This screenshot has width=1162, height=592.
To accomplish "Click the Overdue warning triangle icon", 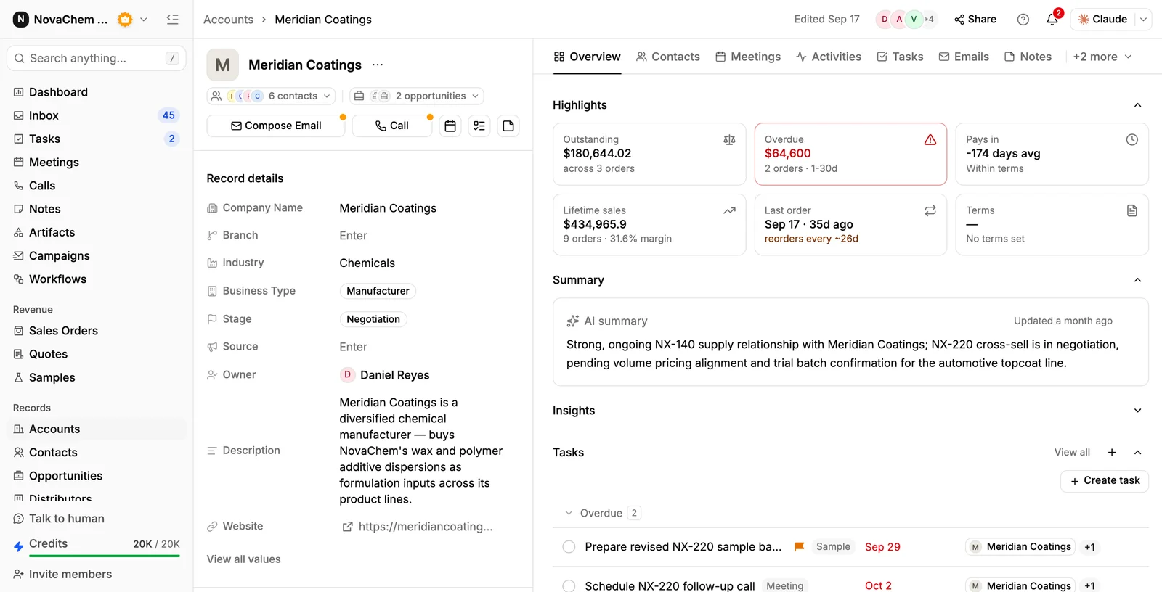I will click(x=930, y=140).
